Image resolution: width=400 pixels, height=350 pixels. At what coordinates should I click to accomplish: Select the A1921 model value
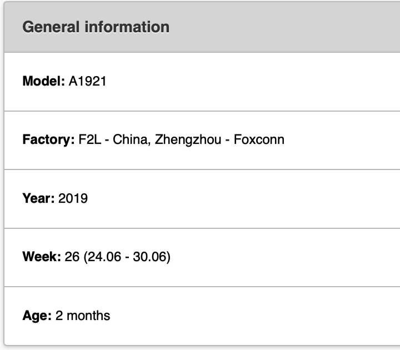87,81
